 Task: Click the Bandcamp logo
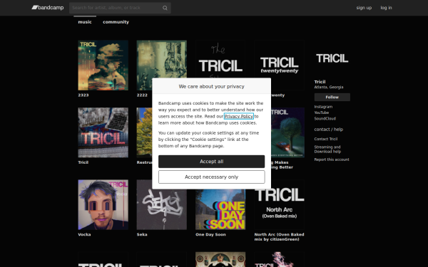pyautogui.click(x=48, y=8)
